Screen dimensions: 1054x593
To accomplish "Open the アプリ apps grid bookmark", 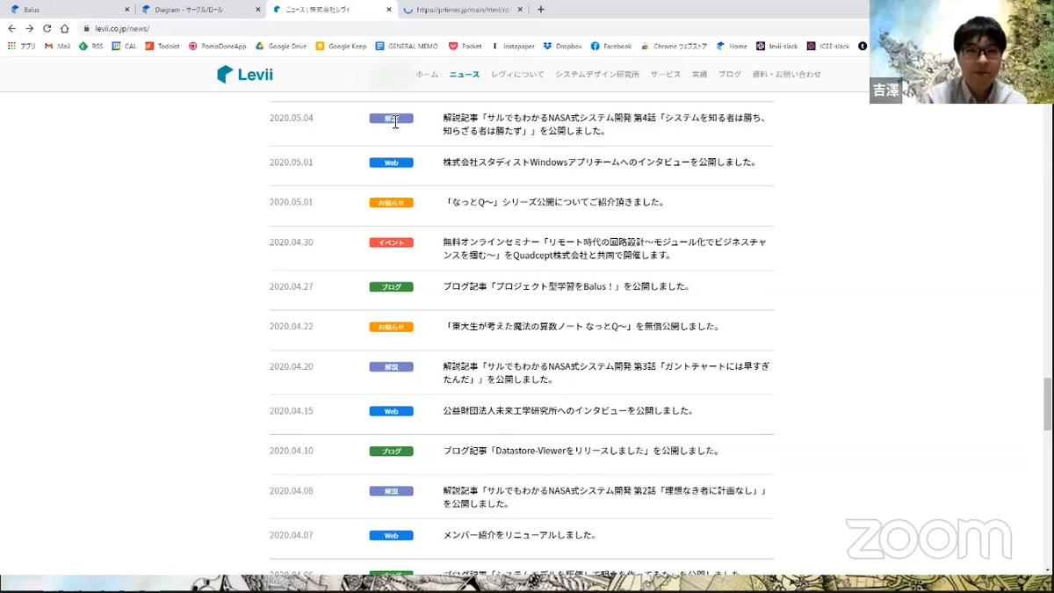I will click(22, 46).
